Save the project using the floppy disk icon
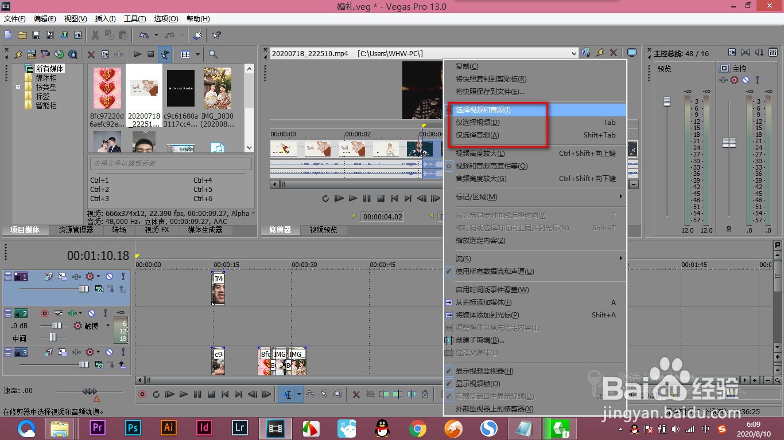The width and height of the screenshot is (784, 440). [36, 35]
